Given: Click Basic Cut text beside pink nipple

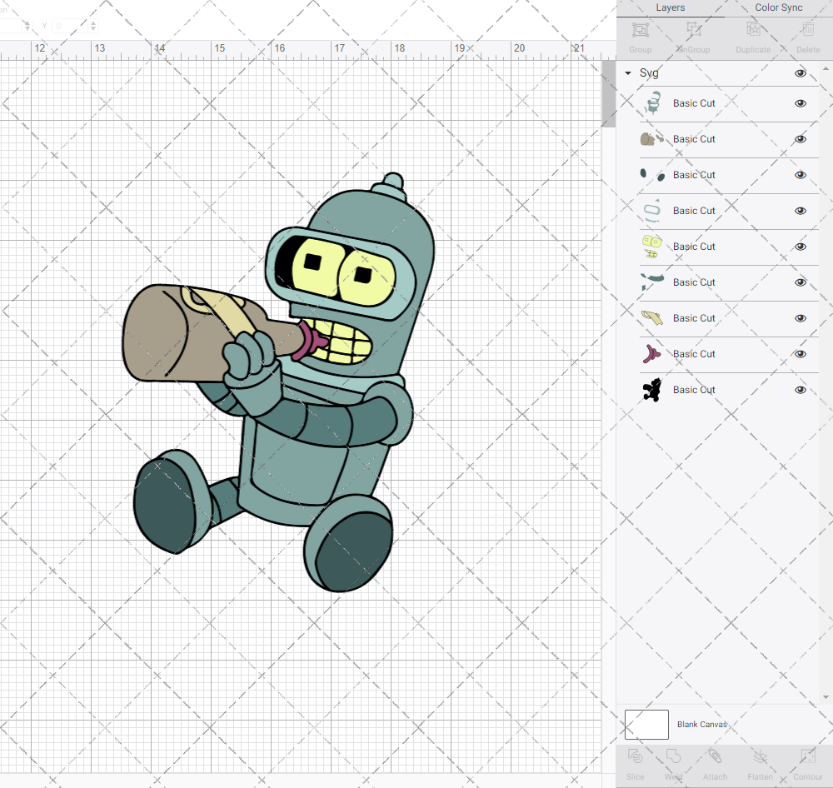Looking at the screenshot, I should (x=694, y=354).
